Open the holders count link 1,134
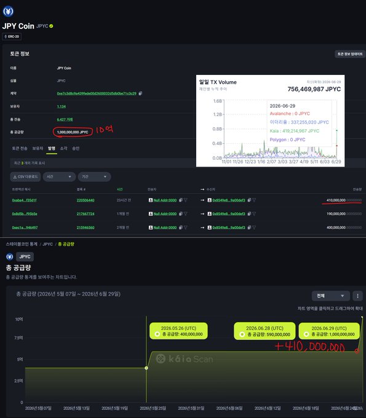This screenshot has height=418, width=366. [62, 106]
